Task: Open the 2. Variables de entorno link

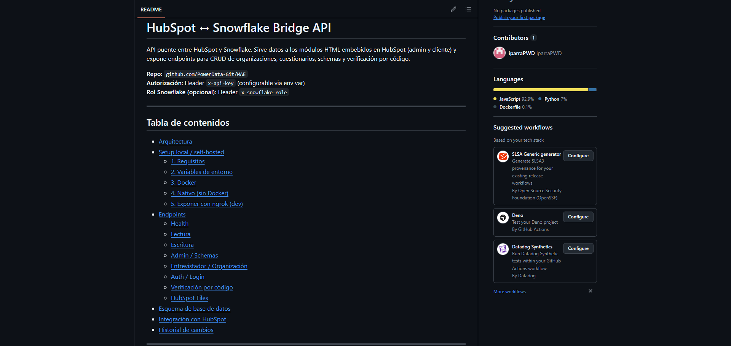Action: (201, 172)
